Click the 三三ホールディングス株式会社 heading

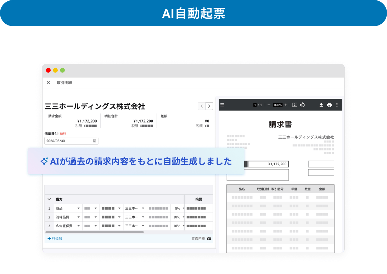[x=95, y=106]
